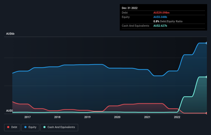Click the Equity row label in tooltip
Image resolution: width=211 pixels, height=135 pixels.
point(126,17)
